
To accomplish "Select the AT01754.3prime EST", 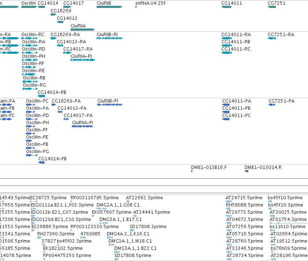I will click(288, 219).
